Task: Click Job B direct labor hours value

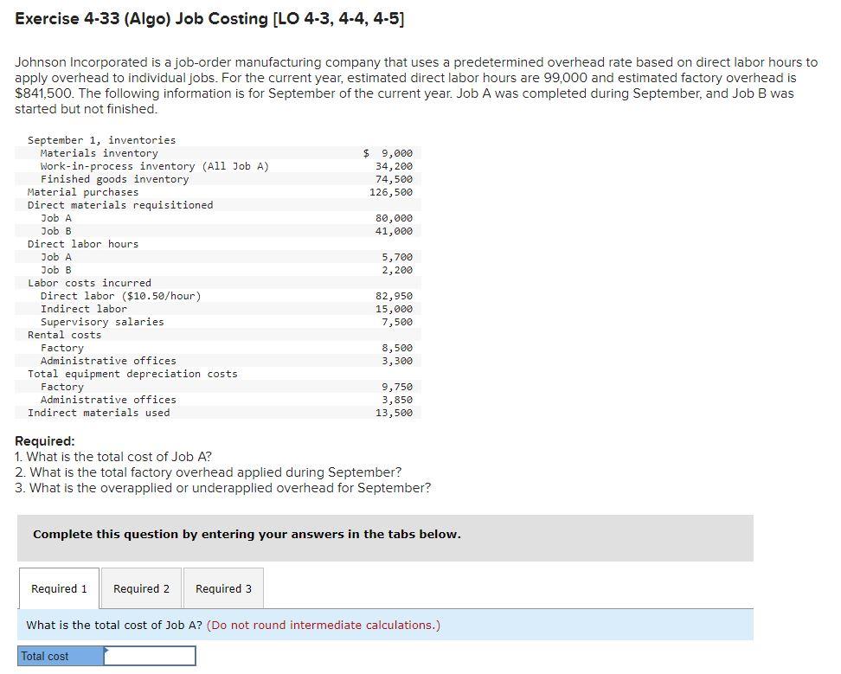Action: pos(400,269)
